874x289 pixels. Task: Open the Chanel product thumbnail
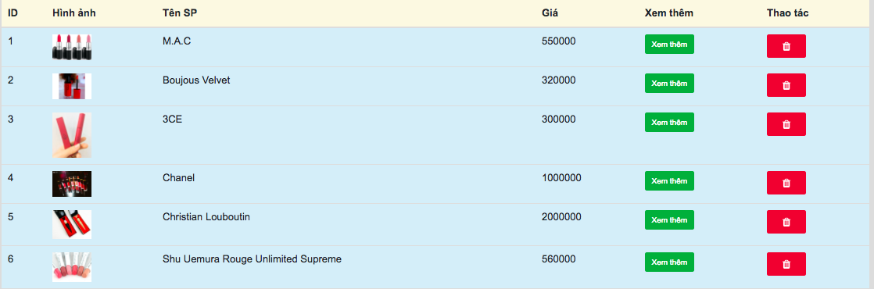[72, 184]
